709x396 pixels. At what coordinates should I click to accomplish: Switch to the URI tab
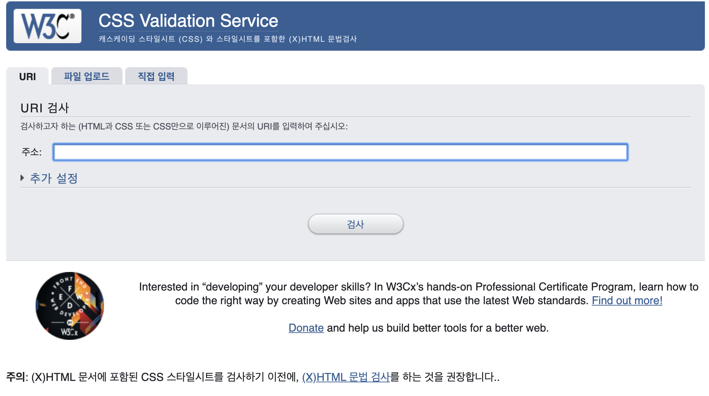click(27, 76)
